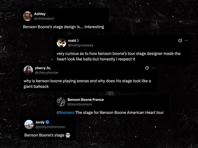The image size is (198, 148).
Task: Open the @jordyonthemoon handle
Action: (x=50, y=127)
